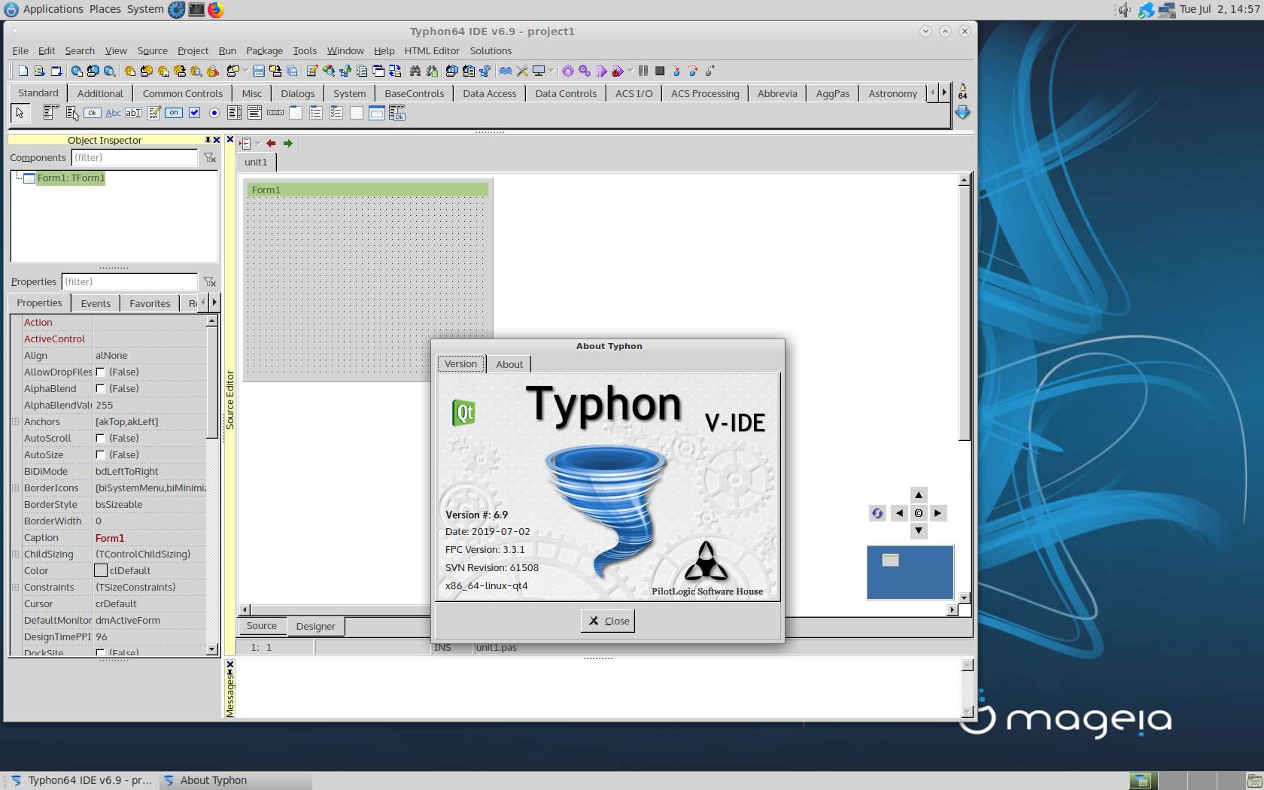Switch to the Events tab

96,303
